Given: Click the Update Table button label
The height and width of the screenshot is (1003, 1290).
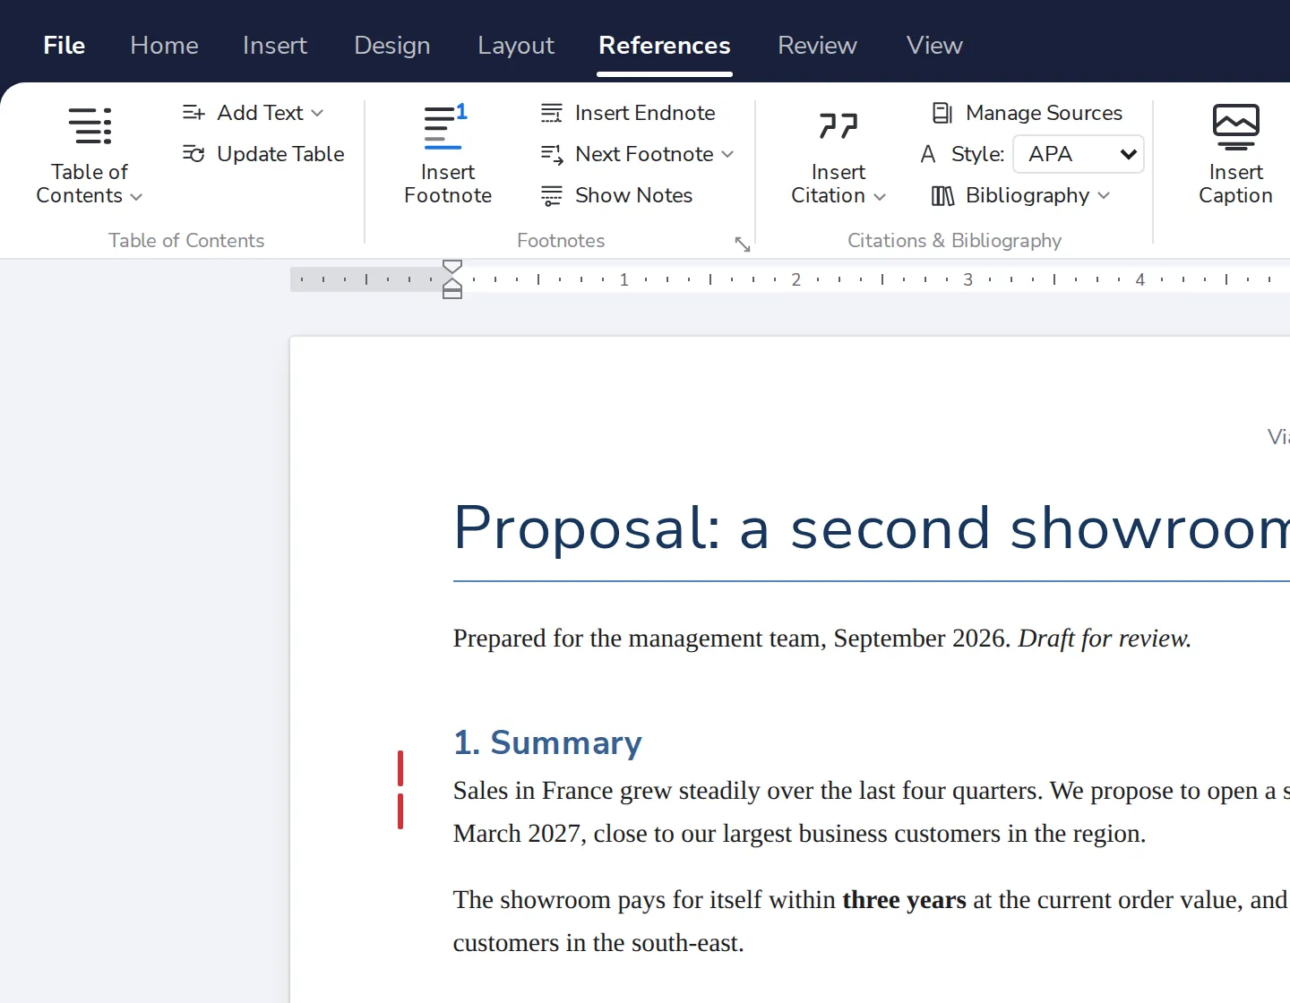Looking at the screenshot, I should pyautogui.click(x=280, y=154).
